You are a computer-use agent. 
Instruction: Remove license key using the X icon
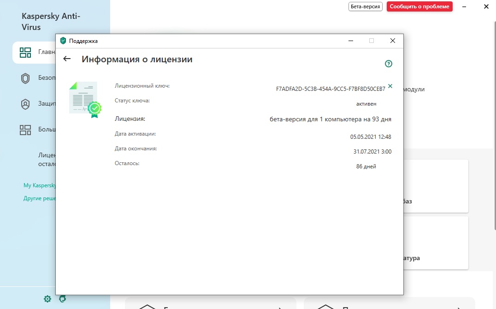pos(390,86)
